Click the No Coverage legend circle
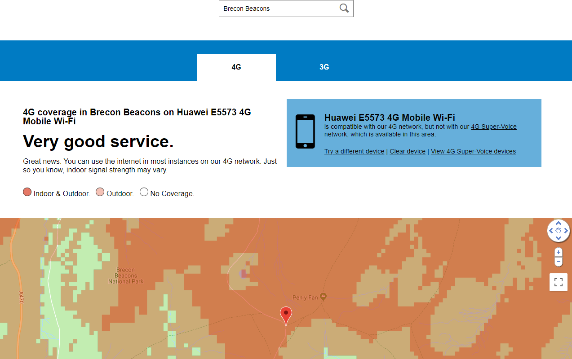 (144, 192)
